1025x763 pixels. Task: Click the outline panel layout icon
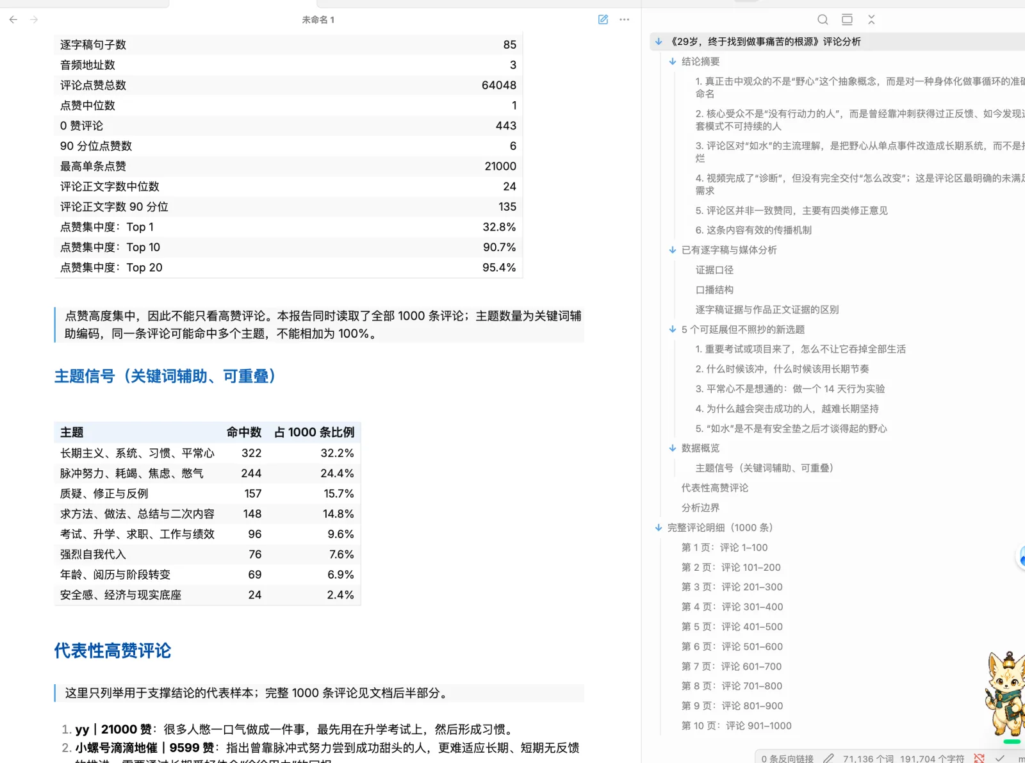(847, 19)
